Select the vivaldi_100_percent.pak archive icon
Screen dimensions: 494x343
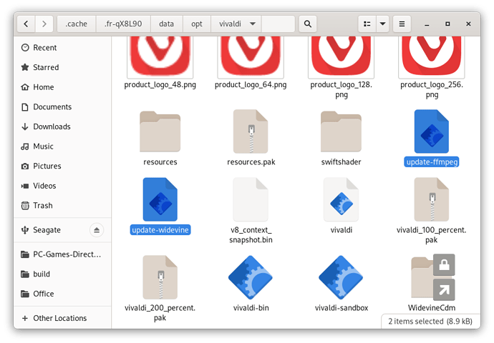tap(432, 199)
